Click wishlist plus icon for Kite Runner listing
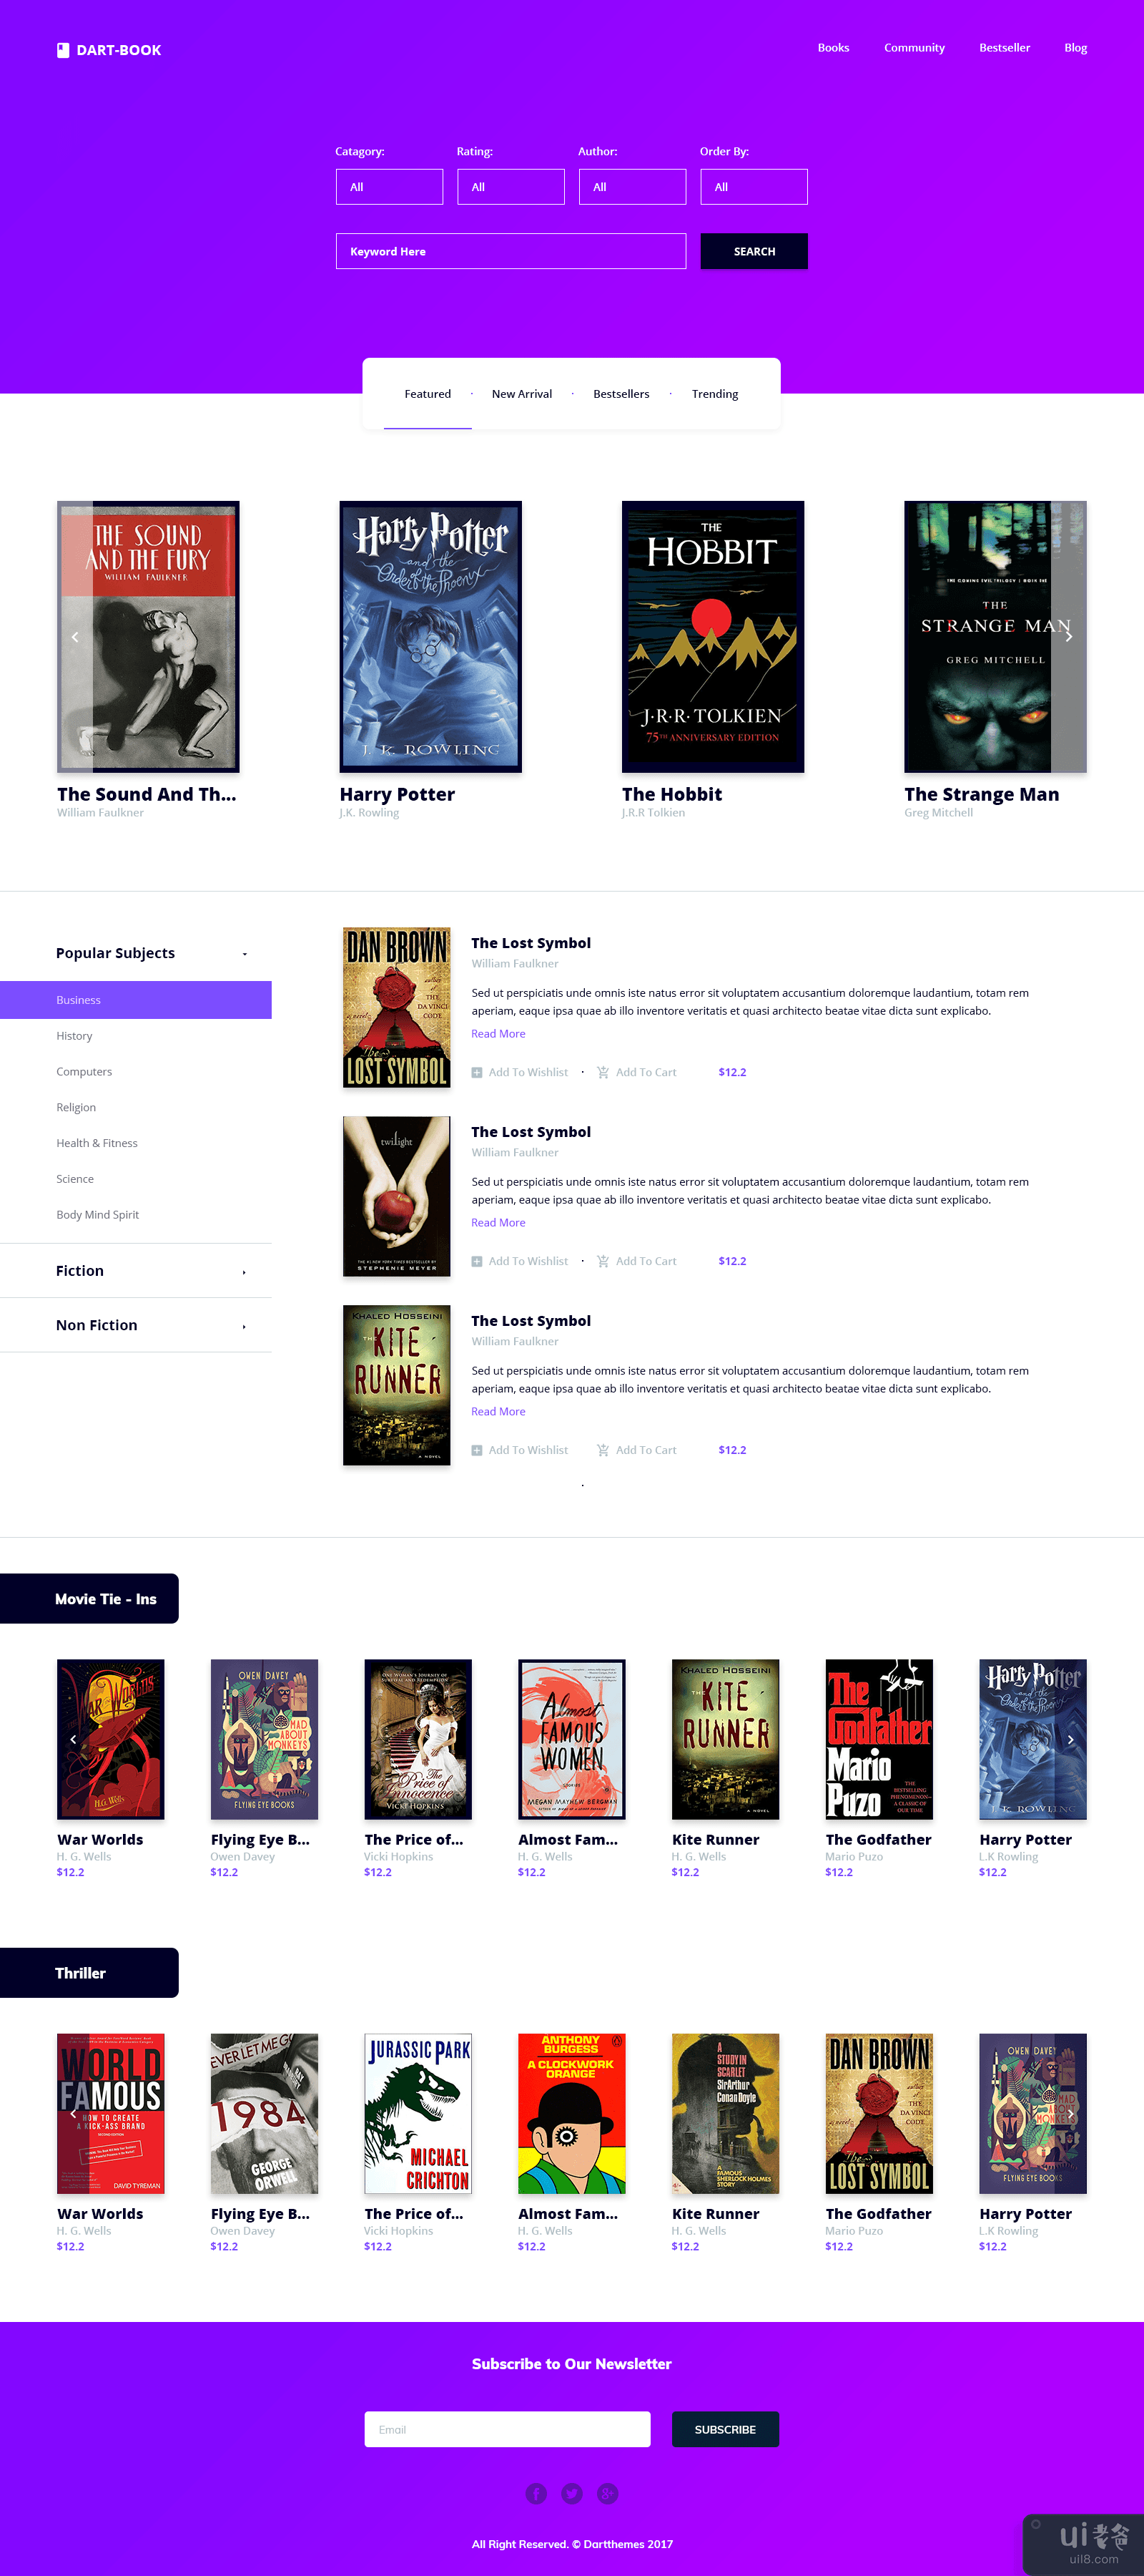Screen dimensions: 1144x2576 tap(477, 1450)
